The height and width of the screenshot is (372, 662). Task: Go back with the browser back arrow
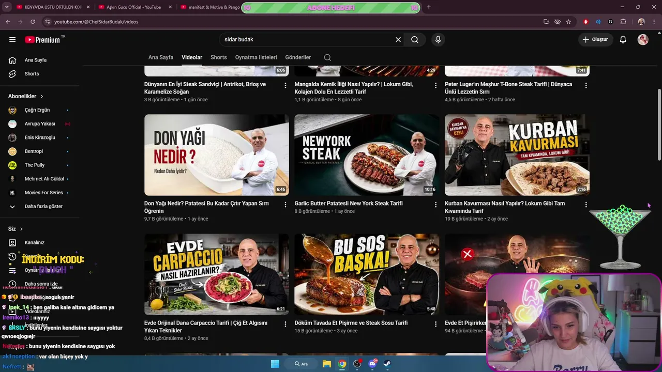8,22
